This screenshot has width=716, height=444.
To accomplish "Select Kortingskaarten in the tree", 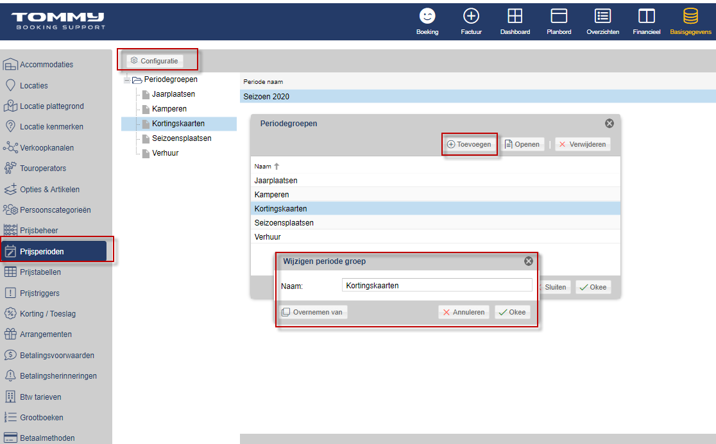I will coord(178,124).
